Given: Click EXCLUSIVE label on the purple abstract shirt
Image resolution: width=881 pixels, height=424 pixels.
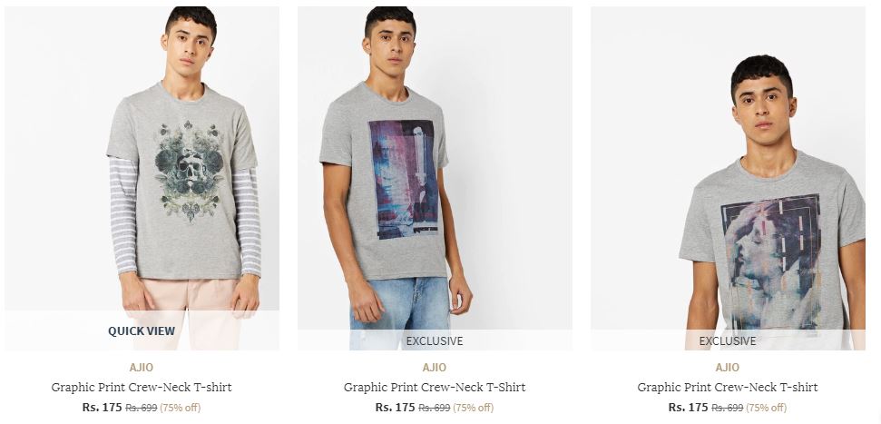Looking at the screenshot, I should click(435, 340).
